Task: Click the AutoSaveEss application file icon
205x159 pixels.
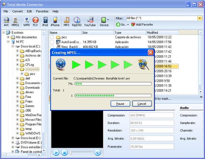Action: [x=58, y=42]
